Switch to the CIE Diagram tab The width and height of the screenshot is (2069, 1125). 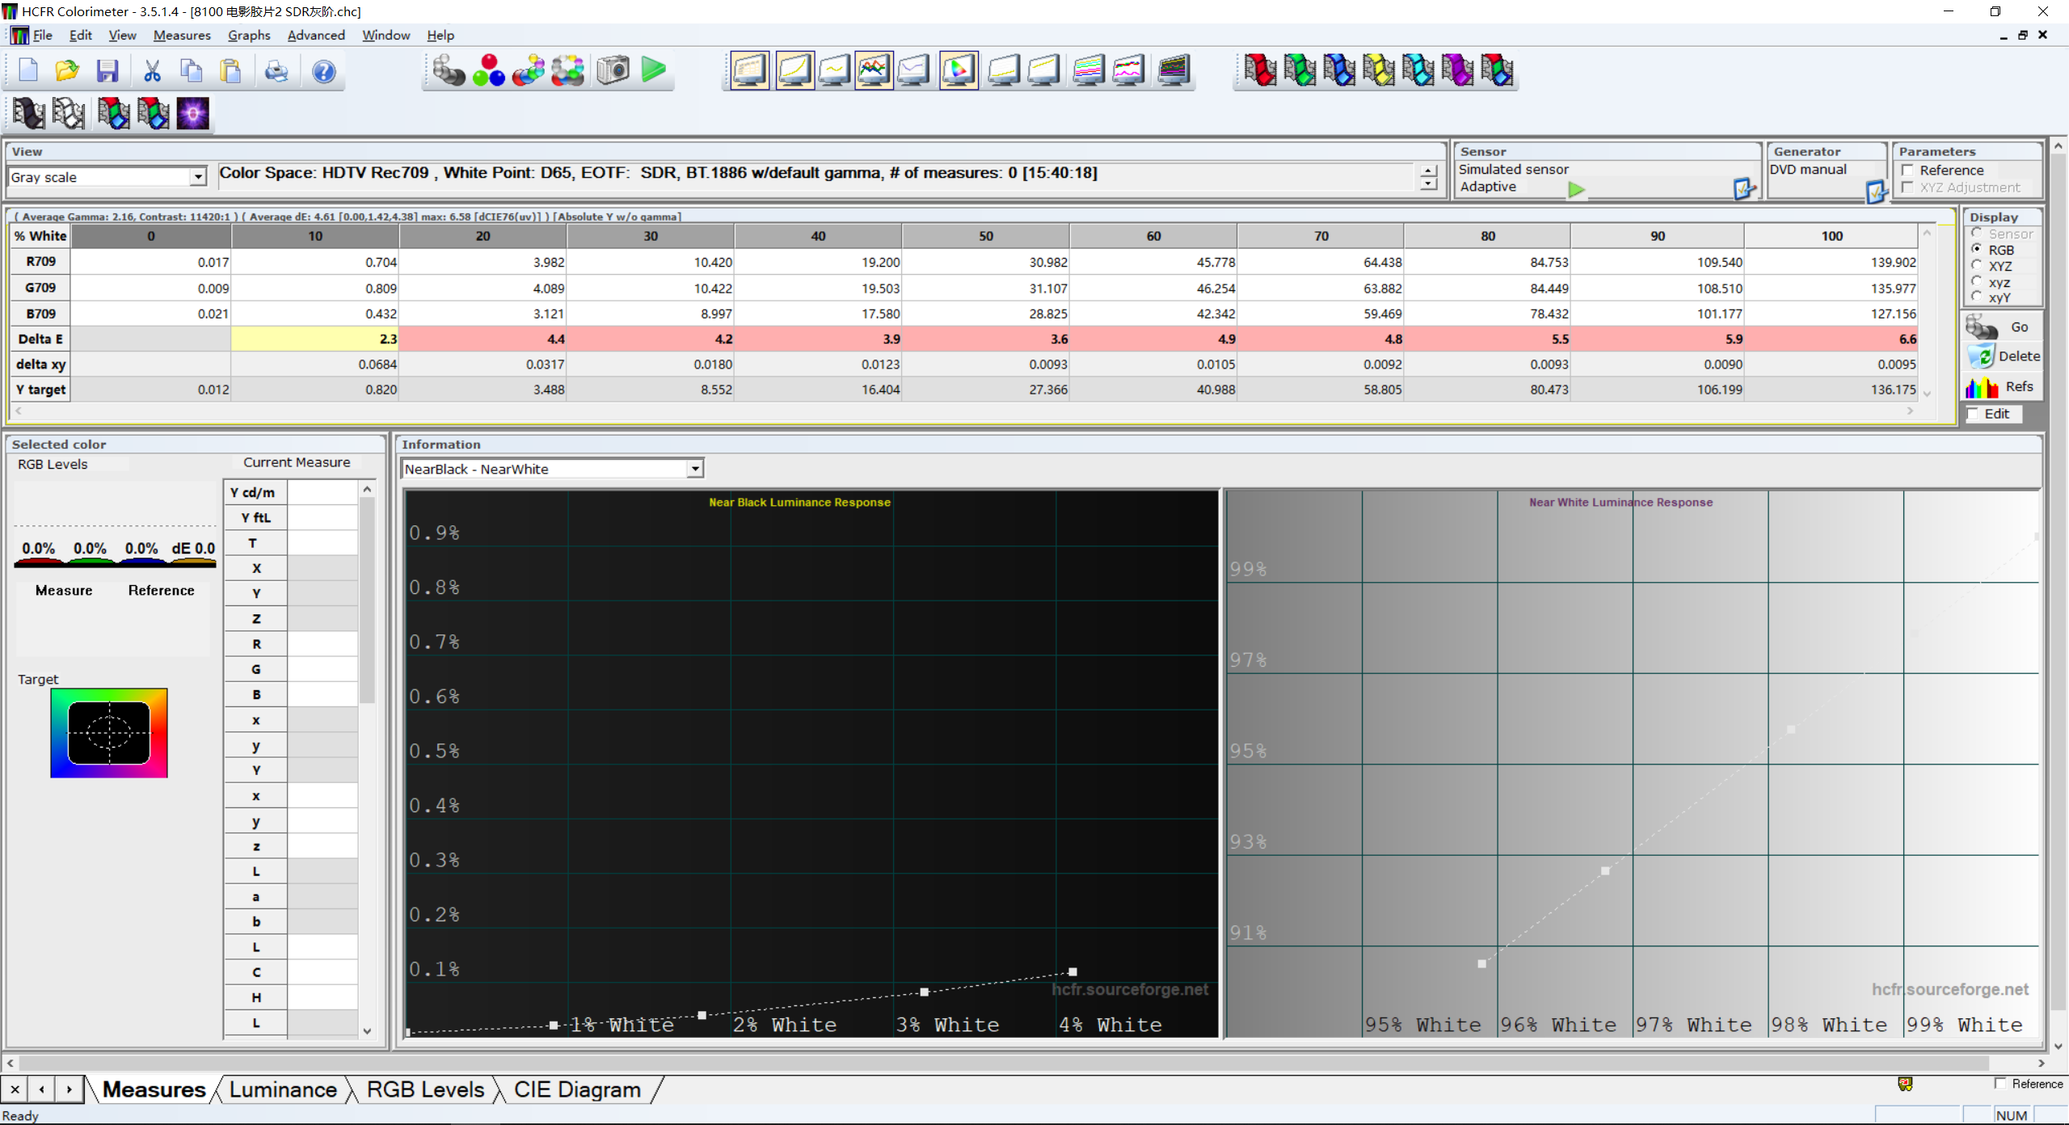point(577,1089)
